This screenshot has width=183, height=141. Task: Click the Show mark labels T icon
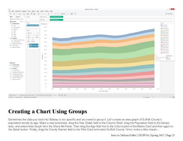(55, 14)
